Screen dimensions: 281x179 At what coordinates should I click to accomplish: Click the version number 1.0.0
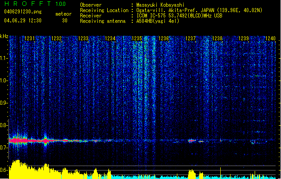coord(61,4)
